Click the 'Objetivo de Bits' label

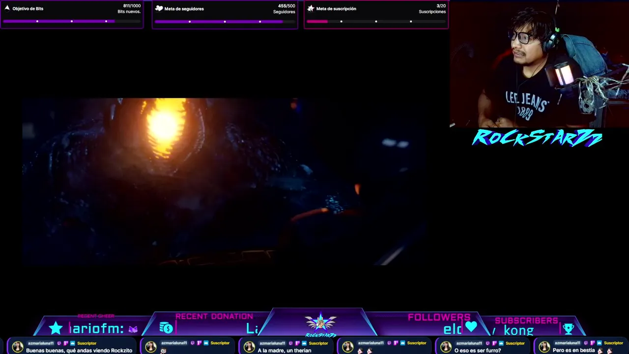[x=28, y=8]
